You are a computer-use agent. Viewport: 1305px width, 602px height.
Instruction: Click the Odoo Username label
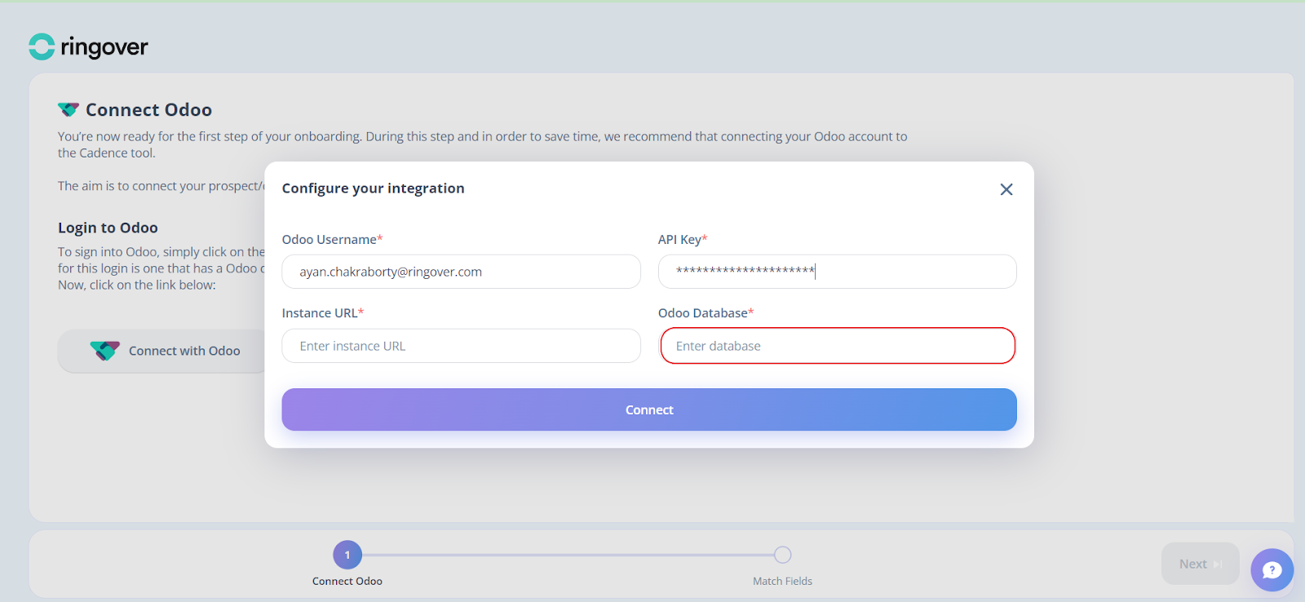click(332, 239)
